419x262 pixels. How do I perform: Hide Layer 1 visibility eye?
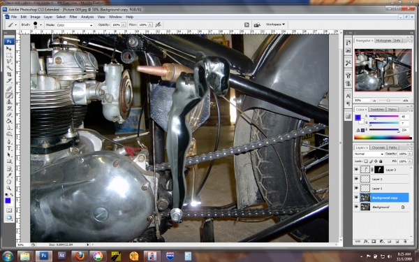[356, 188]
